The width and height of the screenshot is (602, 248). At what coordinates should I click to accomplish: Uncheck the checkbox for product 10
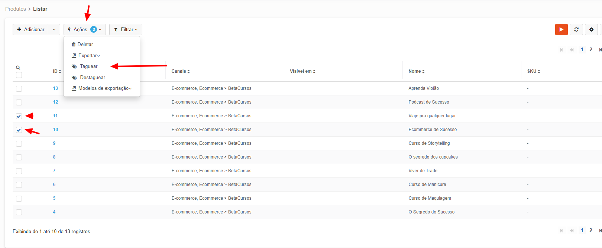click(19, 130)
